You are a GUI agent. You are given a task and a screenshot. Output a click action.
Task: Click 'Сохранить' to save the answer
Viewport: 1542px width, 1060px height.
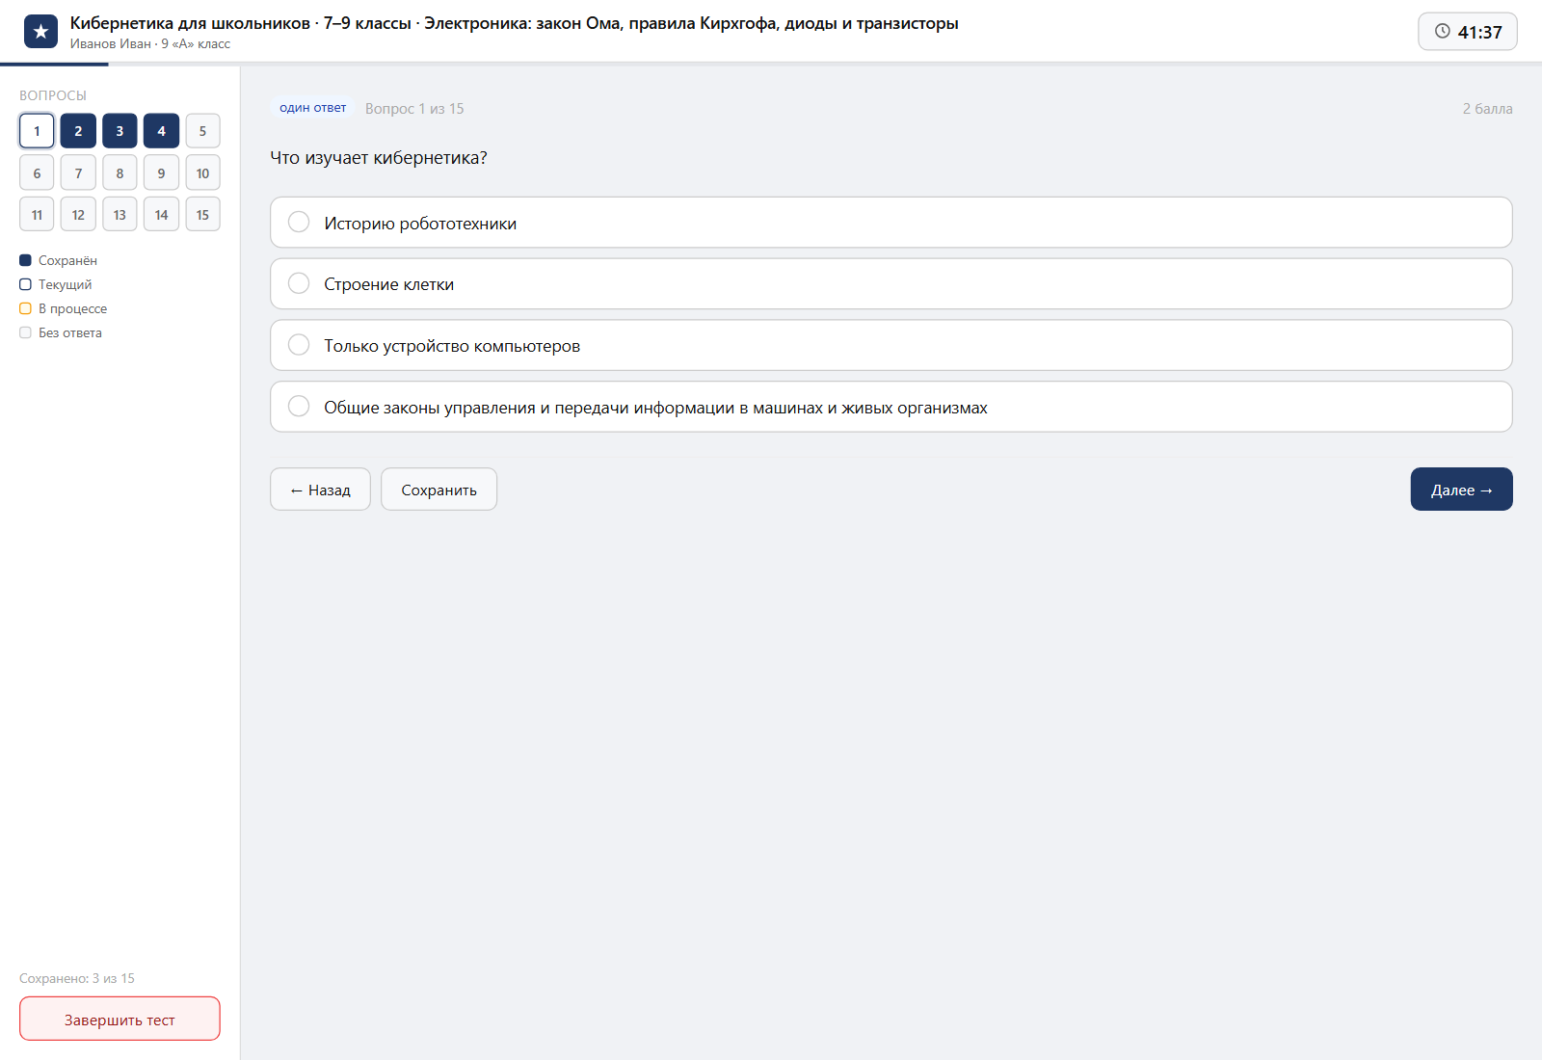click(439, 490)
